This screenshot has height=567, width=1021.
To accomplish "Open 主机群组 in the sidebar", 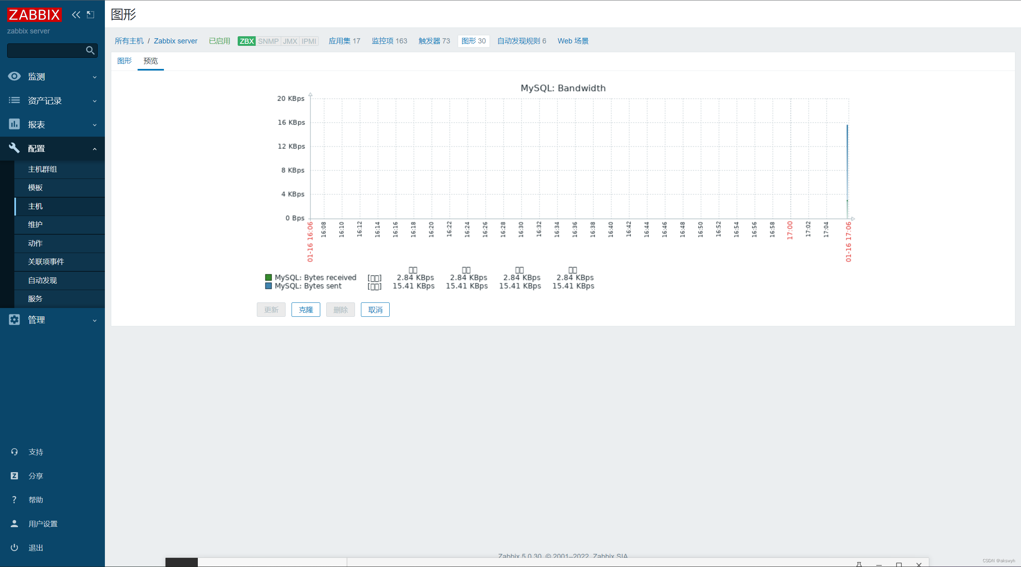I will click(x=60, y=169).
